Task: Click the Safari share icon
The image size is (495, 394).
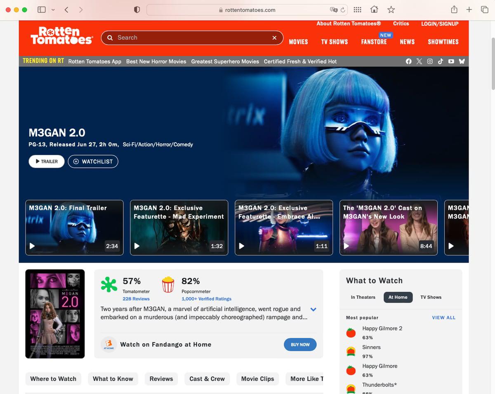Action: tap(454, 9)
